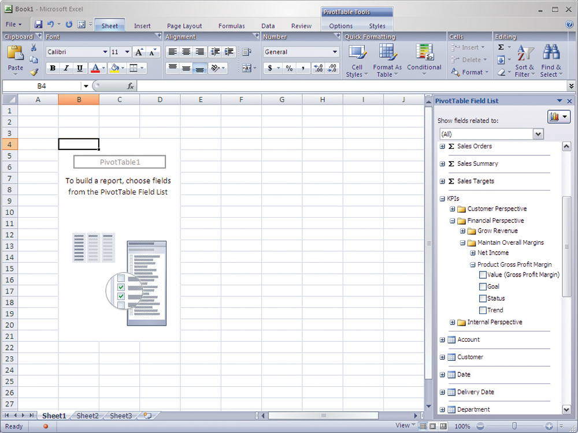Click the Zoom In plus button

(549, 426)
